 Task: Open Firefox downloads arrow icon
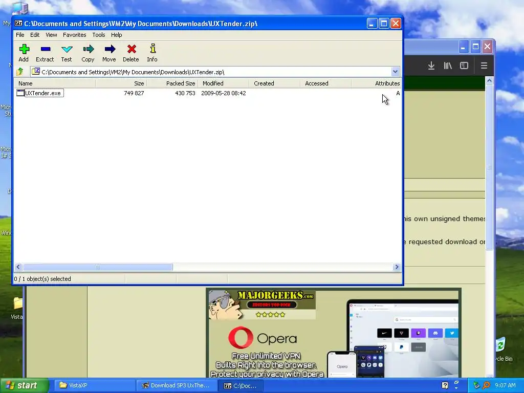[x=431, y=65]
